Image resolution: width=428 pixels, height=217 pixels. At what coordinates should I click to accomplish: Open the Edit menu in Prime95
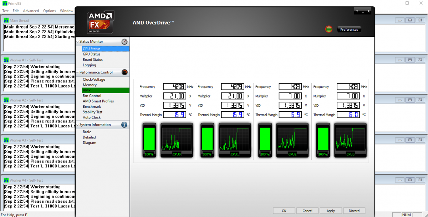point(16,11)
